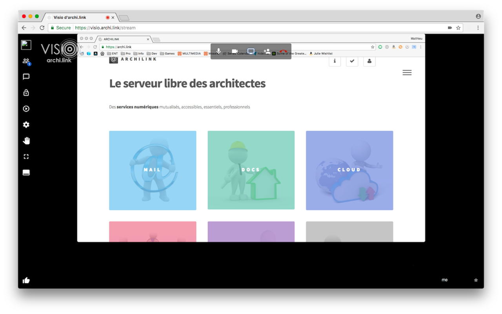The width and height of the screenshot is (502, 314).
Task: Raise your hand with the hand icon
Action: click(26, 141)
